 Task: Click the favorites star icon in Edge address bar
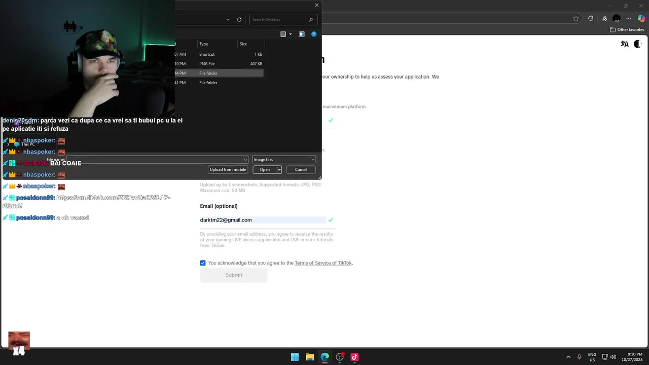pyautogui.click(x=576, y=19)
